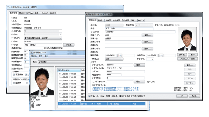Image resolution: width=209 pixels, height=117 pixels.
Task: Toggle checkbox applying 氏名、ふりがな to other methods
Action: pos(90,96)
